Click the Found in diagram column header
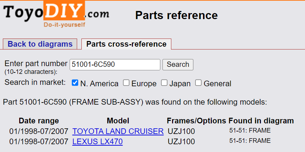 [261, 121]
